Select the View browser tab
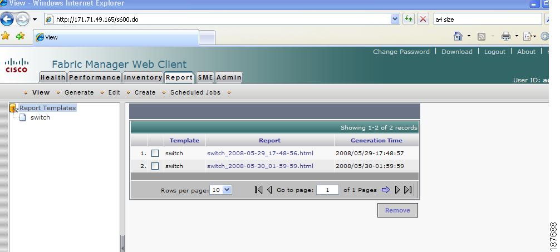Screen dimensions: 560x252 tap(116, 37)
